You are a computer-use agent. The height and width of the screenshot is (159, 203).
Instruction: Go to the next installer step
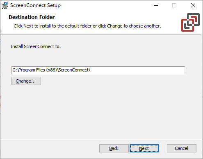[144, 148]
